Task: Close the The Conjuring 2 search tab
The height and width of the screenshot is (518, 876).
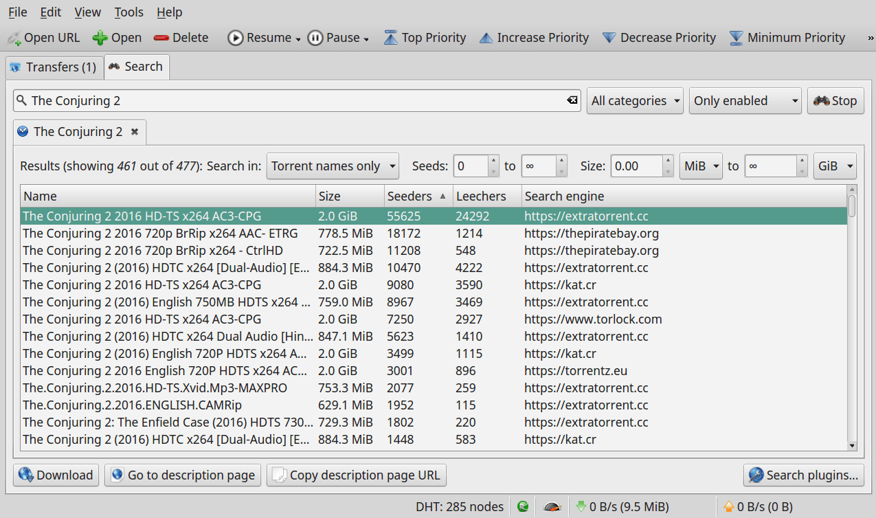Action: [135, 132]
